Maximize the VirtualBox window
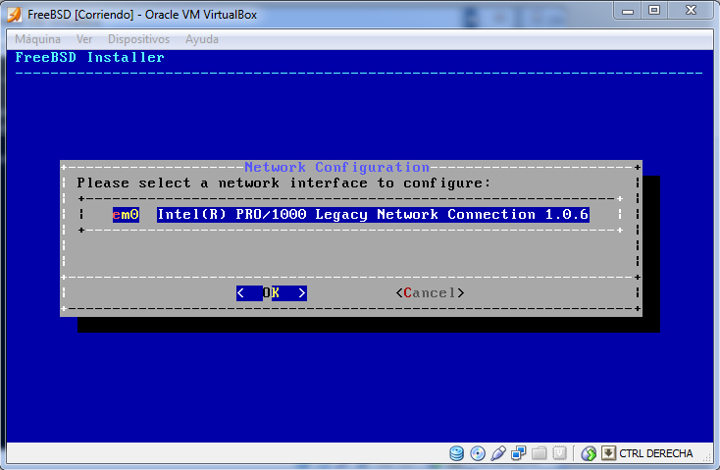The image size is (720, 470). [654, 11]
